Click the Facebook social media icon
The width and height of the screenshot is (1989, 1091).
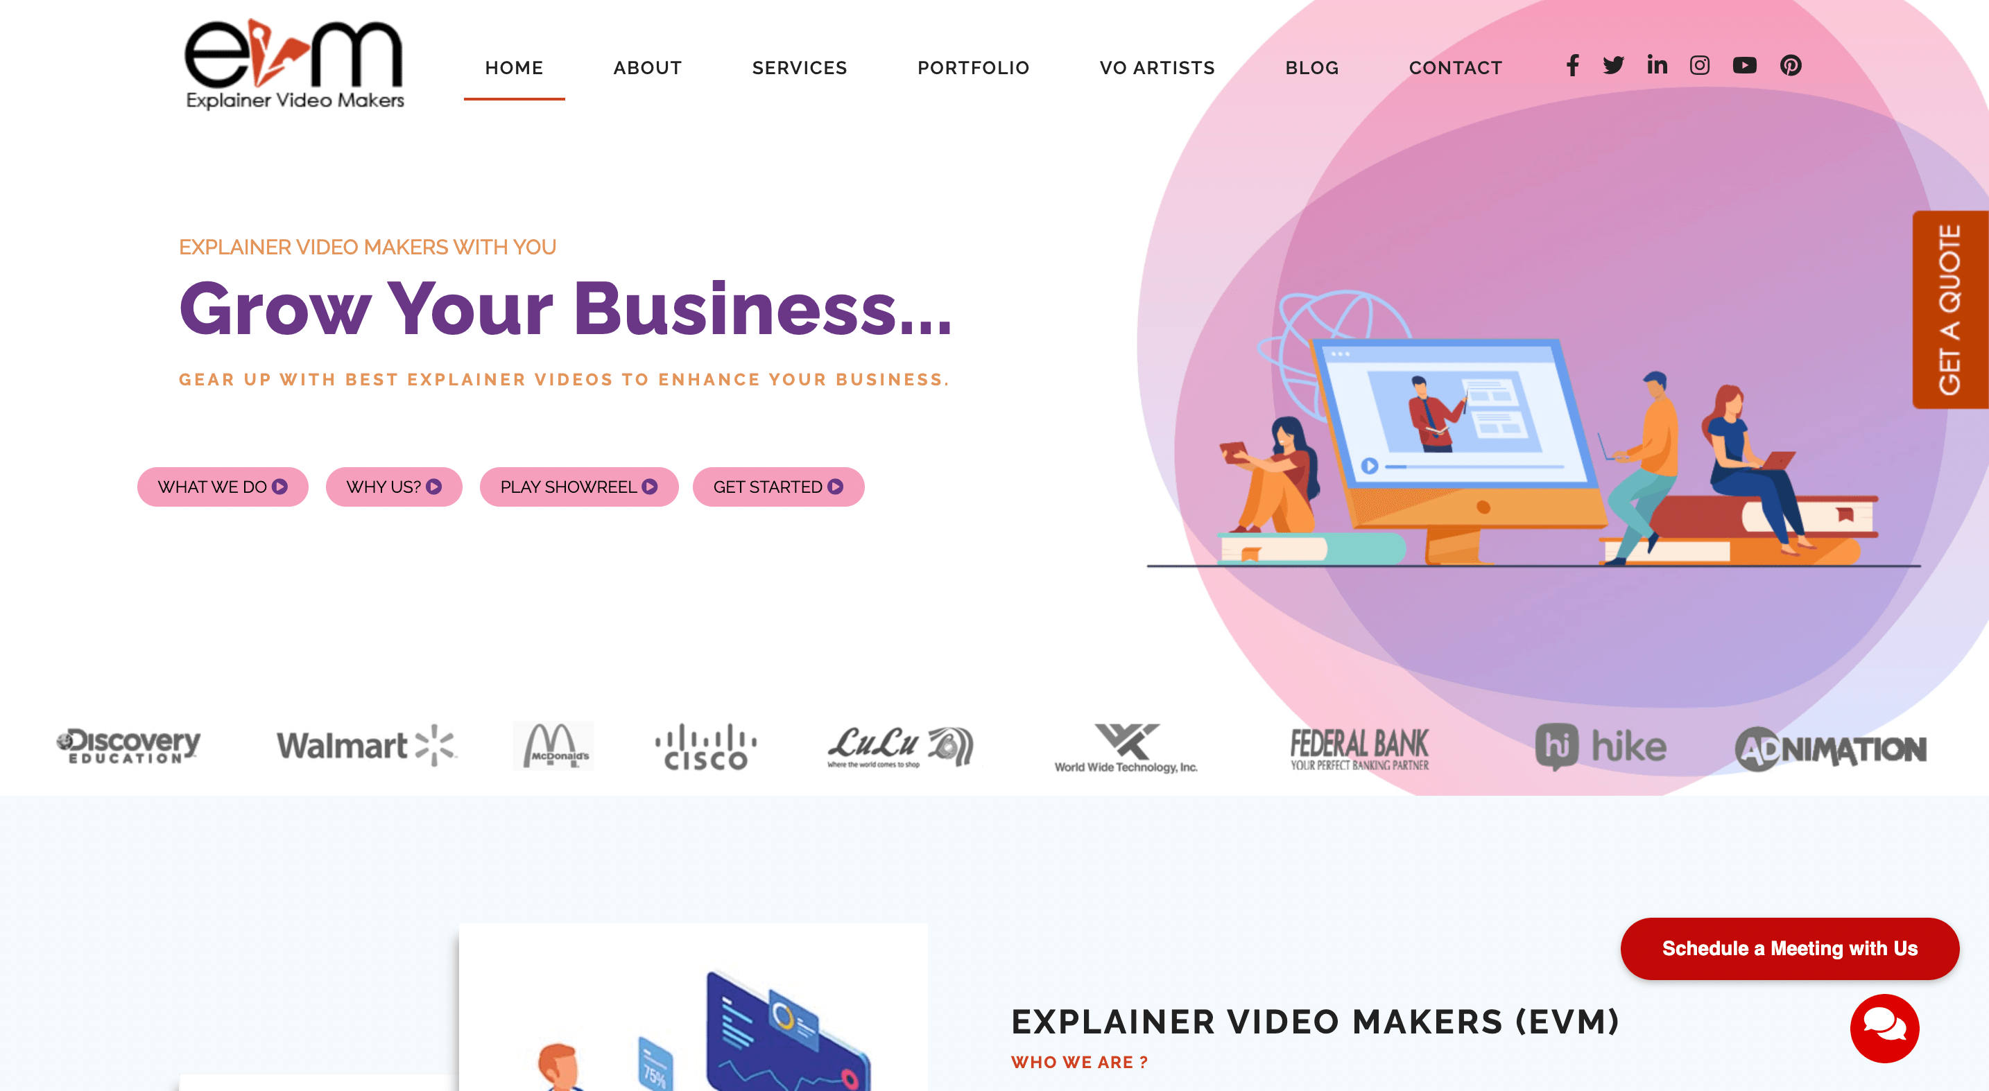pos(1572,64)
